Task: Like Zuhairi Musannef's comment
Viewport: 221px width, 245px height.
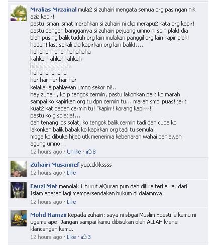Action: (71, 173)
